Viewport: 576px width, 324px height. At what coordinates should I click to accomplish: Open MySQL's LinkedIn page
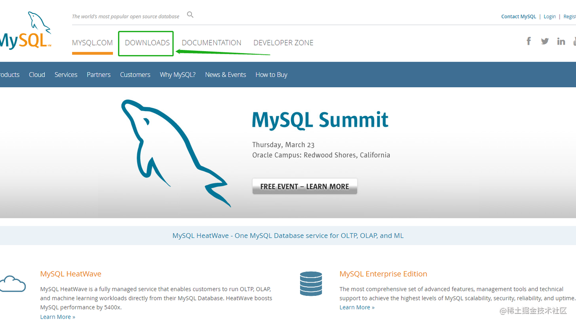coord(561,41)
